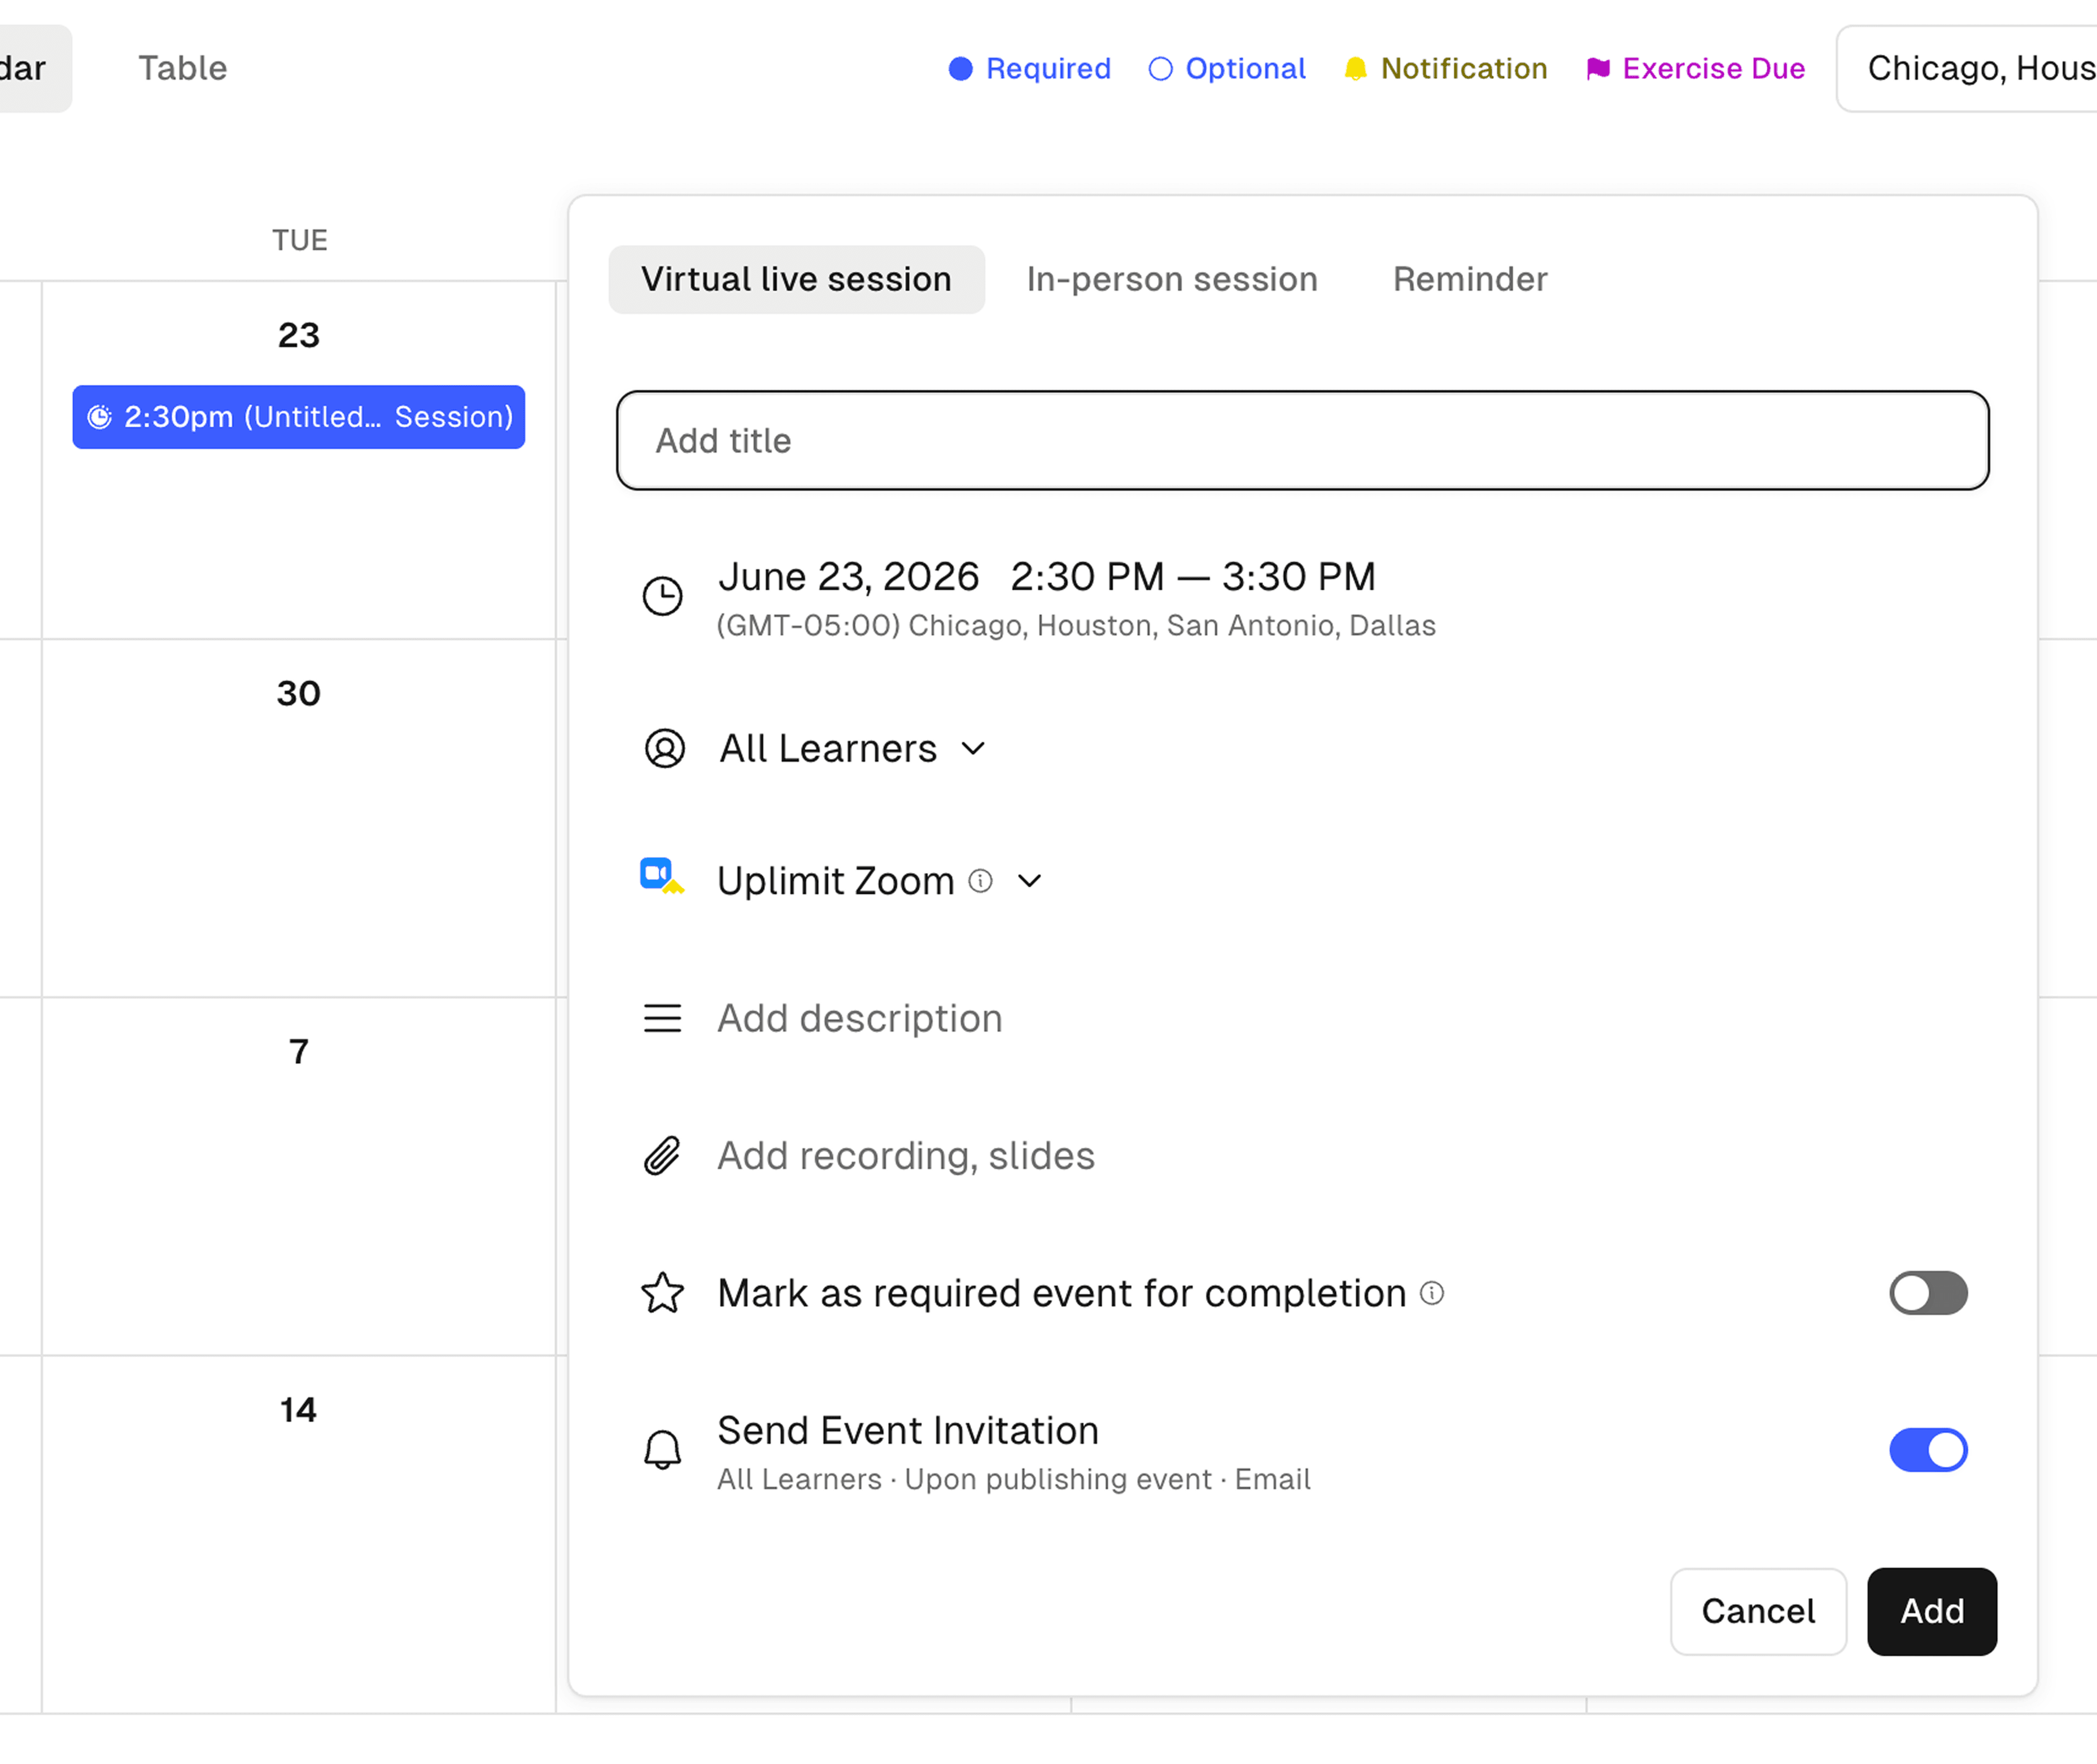Click the description lines icon
This screenshot has height=1764, width=2097.
(662, 1018)
